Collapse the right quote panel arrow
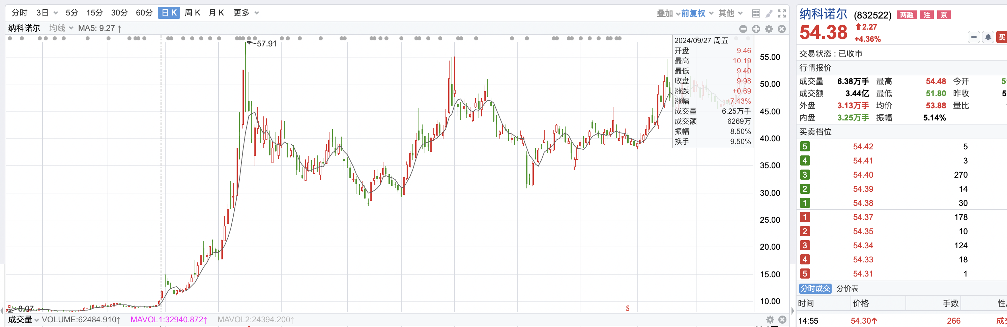This screenshot has width=1007, height=327. pos(793,311)
